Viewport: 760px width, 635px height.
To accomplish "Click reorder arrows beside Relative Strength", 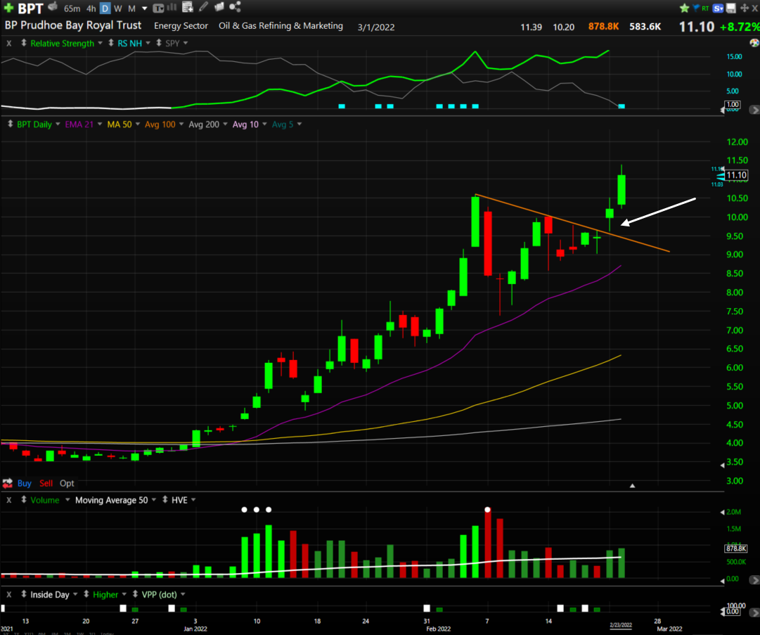I will 24,43.
